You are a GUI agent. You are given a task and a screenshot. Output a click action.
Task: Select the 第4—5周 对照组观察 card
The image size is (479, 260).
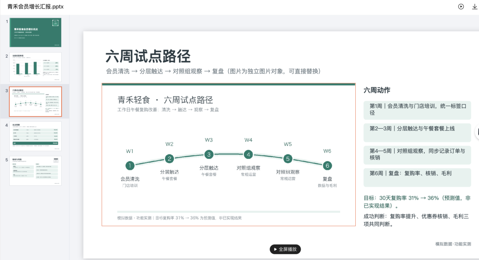(417, 155)
